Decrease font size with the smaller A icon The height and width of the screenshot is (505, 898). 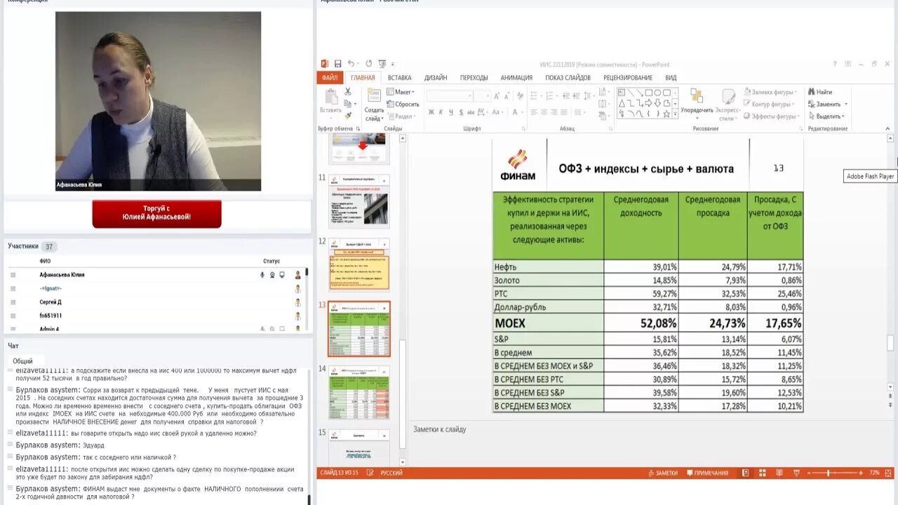(x=507, y=96)
